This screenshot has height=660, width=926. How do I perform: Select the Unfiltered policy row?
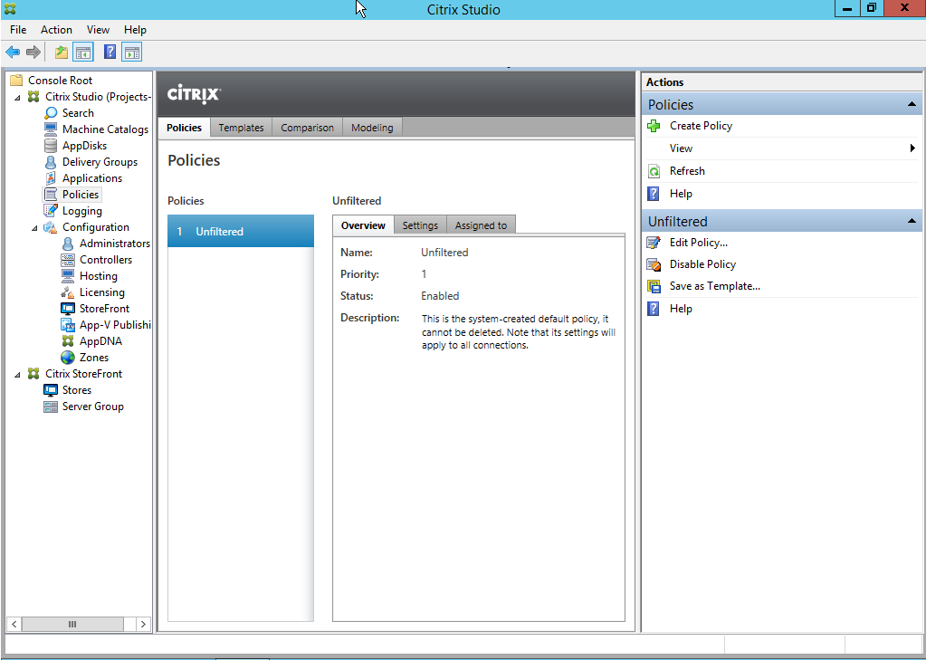(x=241, y=231)
